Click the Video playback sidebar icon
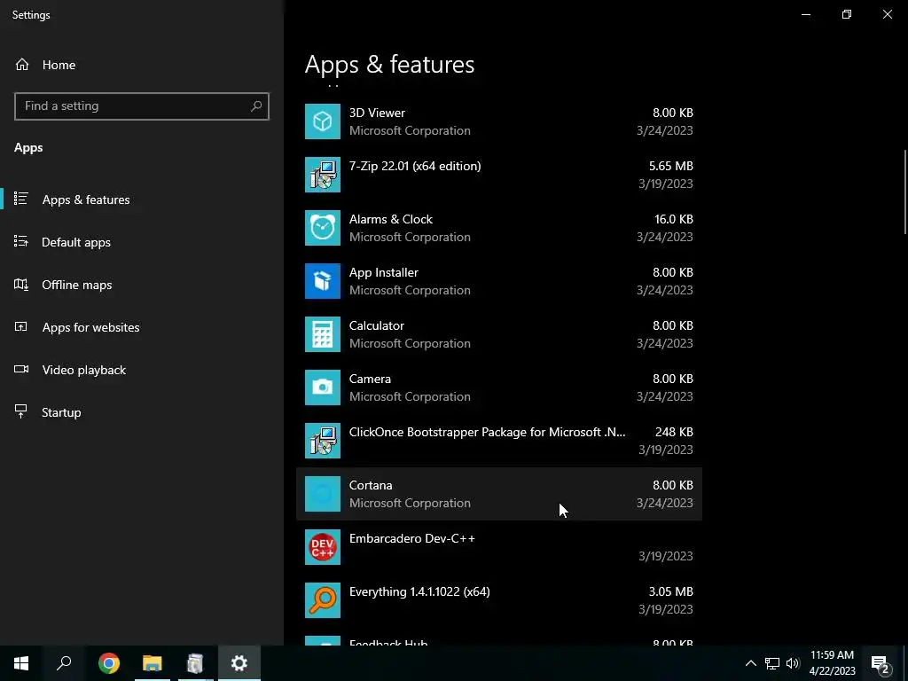This screenshot has width=908, height=681. click(21, 370)
